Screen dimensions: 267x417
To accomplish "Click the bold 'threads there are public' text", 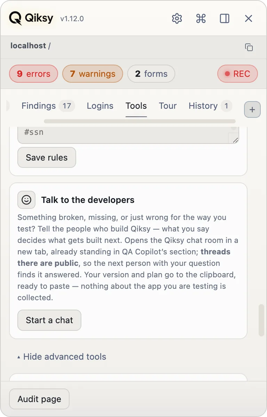I will pos(124,257).
